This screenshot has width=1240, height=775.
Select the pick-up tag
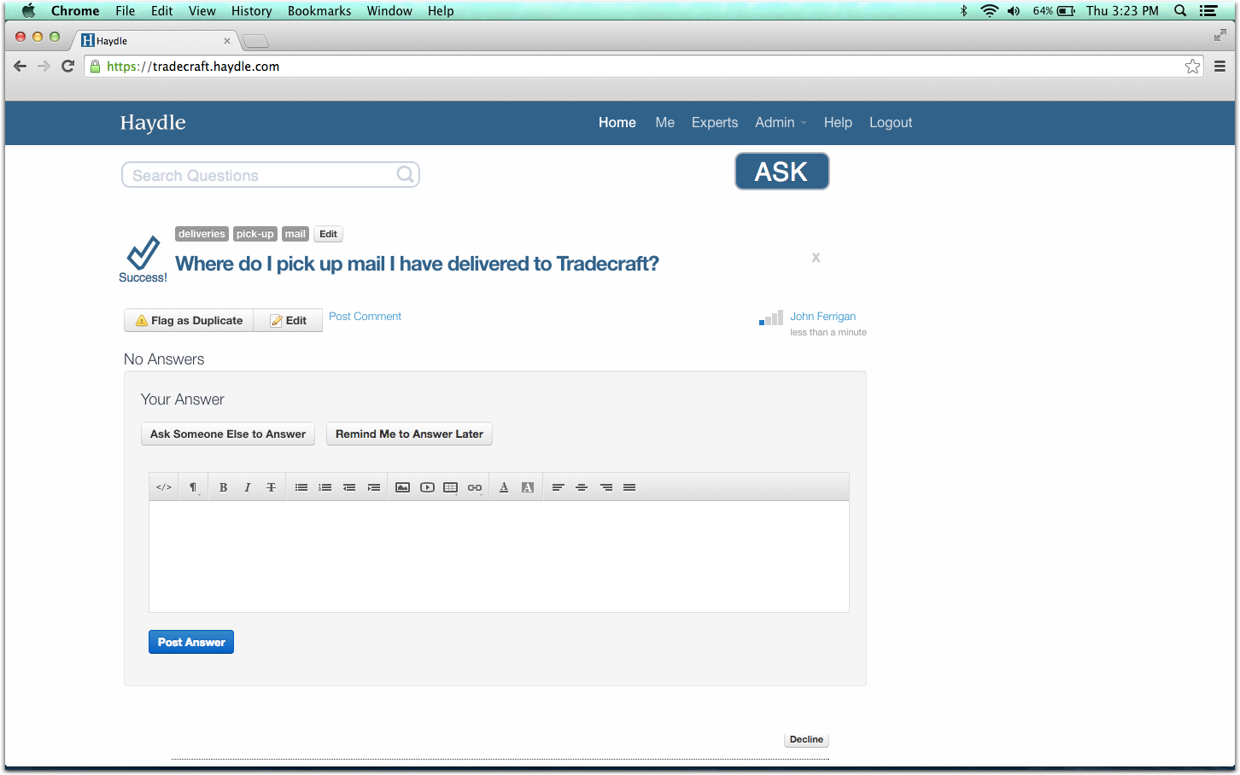pyautogui.click(x=254, y=234)
